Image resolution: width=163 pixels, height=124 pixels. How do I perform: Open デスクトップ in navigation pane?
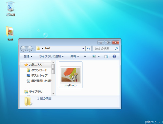[37, 75]
